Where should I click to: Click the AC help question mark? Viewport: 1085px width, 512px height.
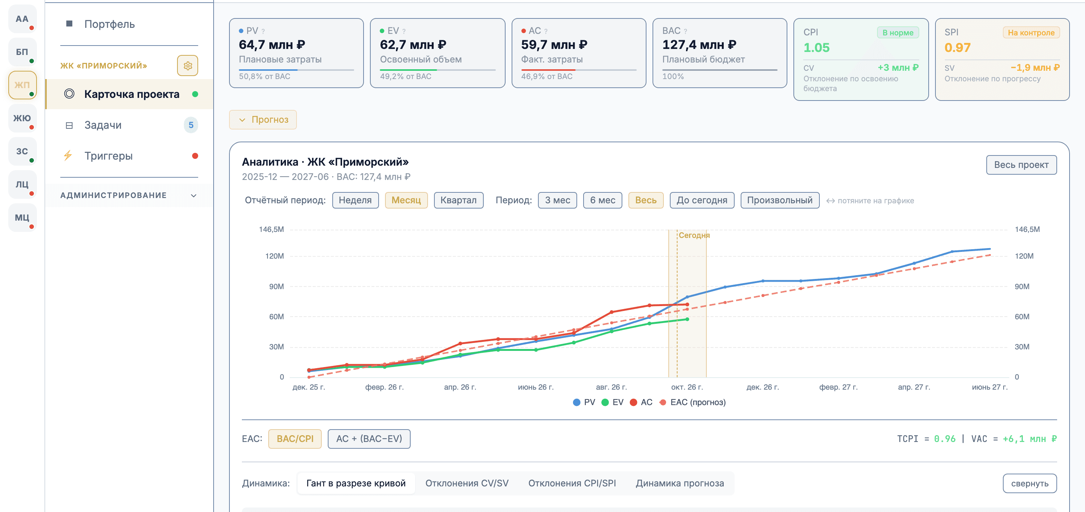tap(546, 31)
